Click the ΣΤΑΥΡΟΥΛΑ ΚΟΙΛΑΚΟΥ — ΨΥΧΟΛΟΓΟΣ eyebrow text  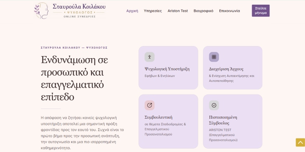74,47
